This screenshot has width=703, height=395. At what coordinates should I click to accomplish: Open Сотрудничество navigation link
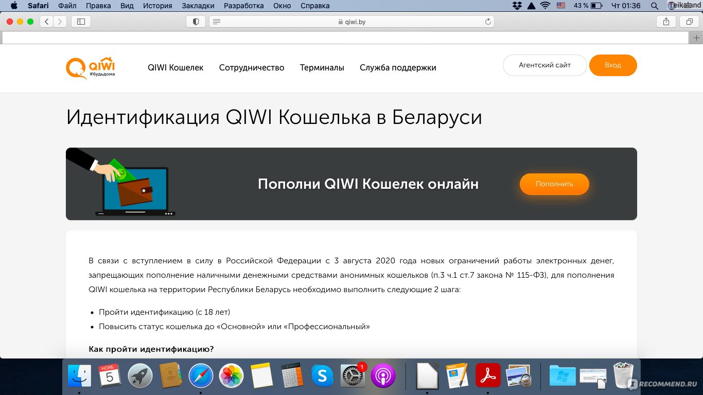click(252, 67)
